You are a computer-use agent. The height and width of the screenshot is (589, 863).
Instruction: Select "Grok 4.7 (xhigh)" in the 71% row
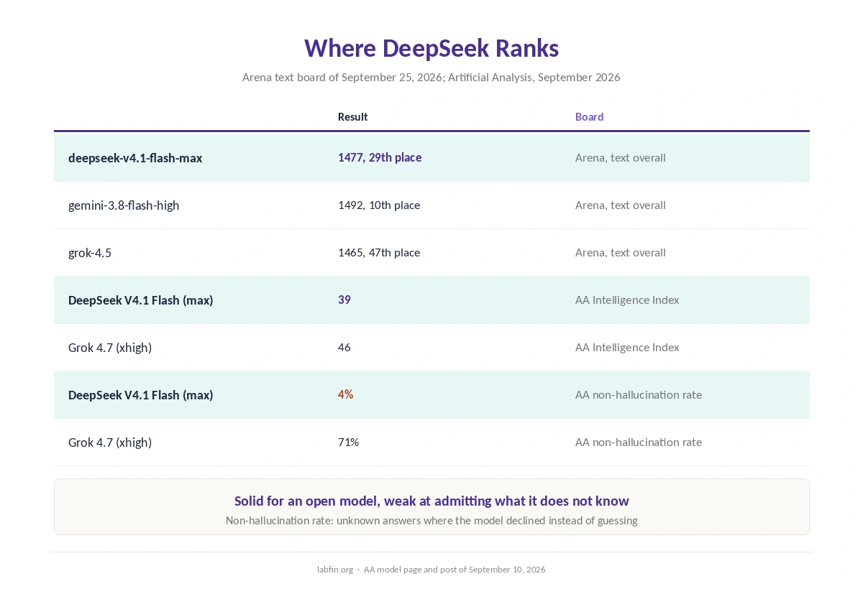click(x=110, y=442)
